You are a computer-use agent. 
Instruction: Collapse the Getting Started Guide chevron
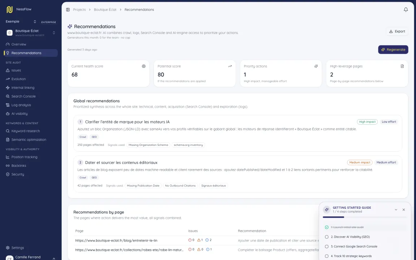pos(396,209)
